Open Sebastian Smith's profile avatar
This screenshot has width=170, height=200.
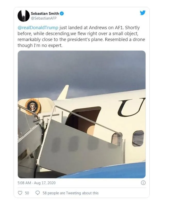pos(23,16)
